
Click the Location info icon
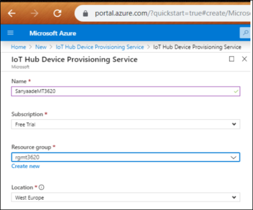pos(41,187)
